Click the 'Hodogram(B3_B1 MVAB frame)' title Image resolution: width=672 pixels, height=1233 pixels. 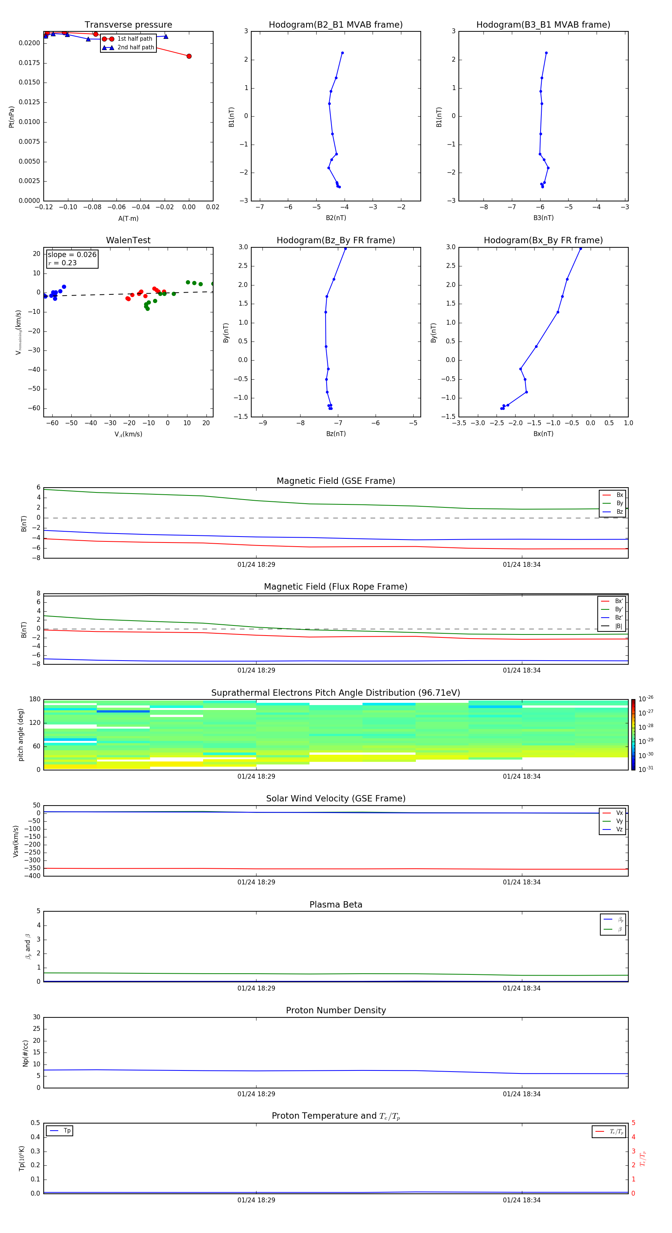click(x=543, y=25)
